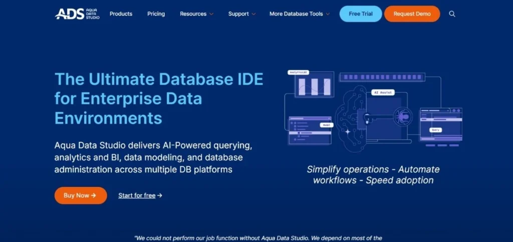Click the hero heading The Ultimate Database IDE
This screenshot has height=242, width=513.
[x=159, y=99]
